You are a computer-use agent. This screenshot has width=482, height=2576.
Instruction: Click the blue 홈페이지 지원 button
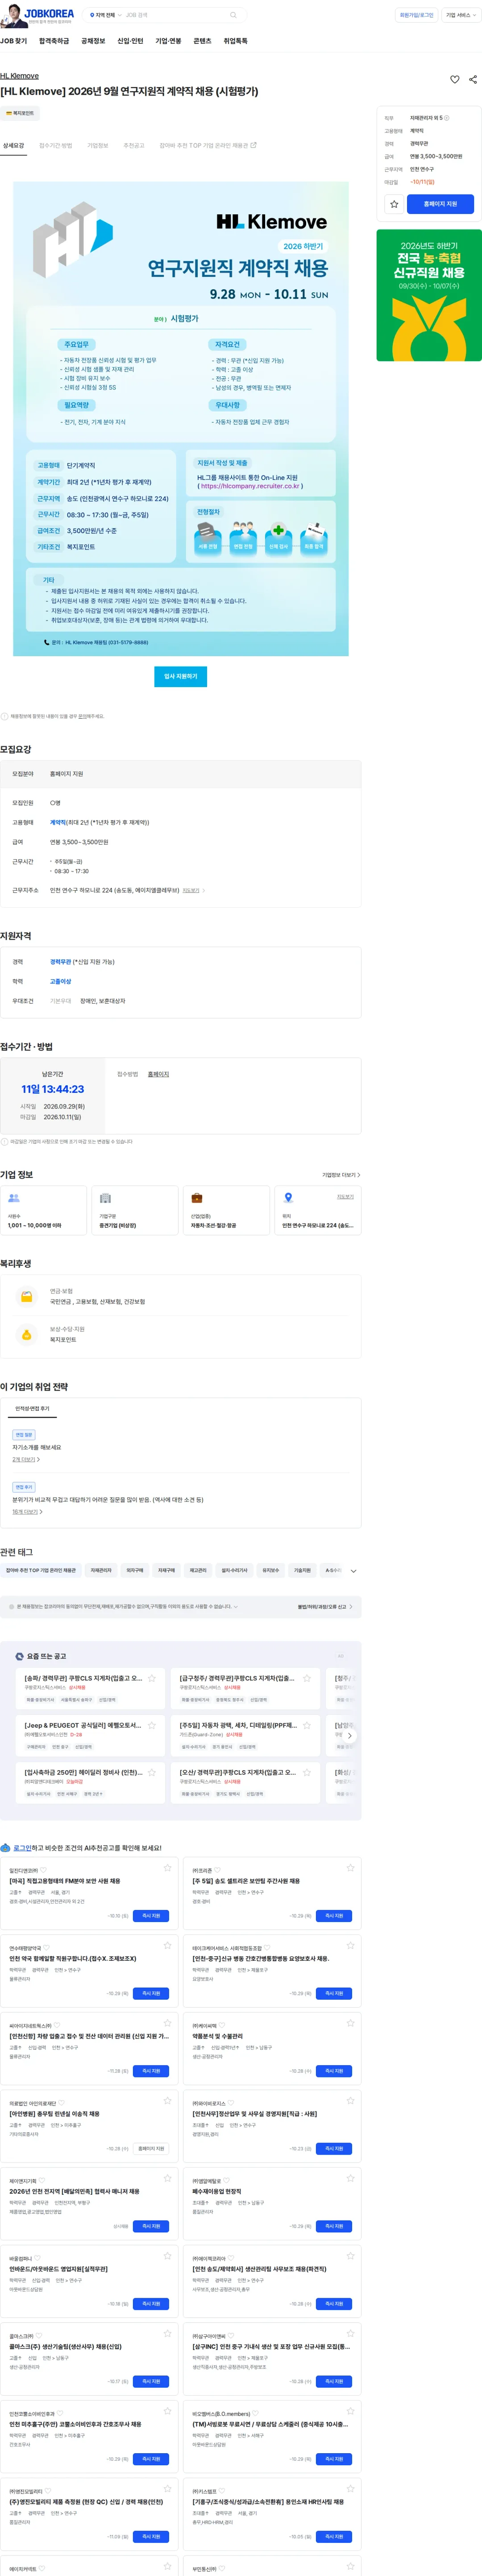coord(440,204)
